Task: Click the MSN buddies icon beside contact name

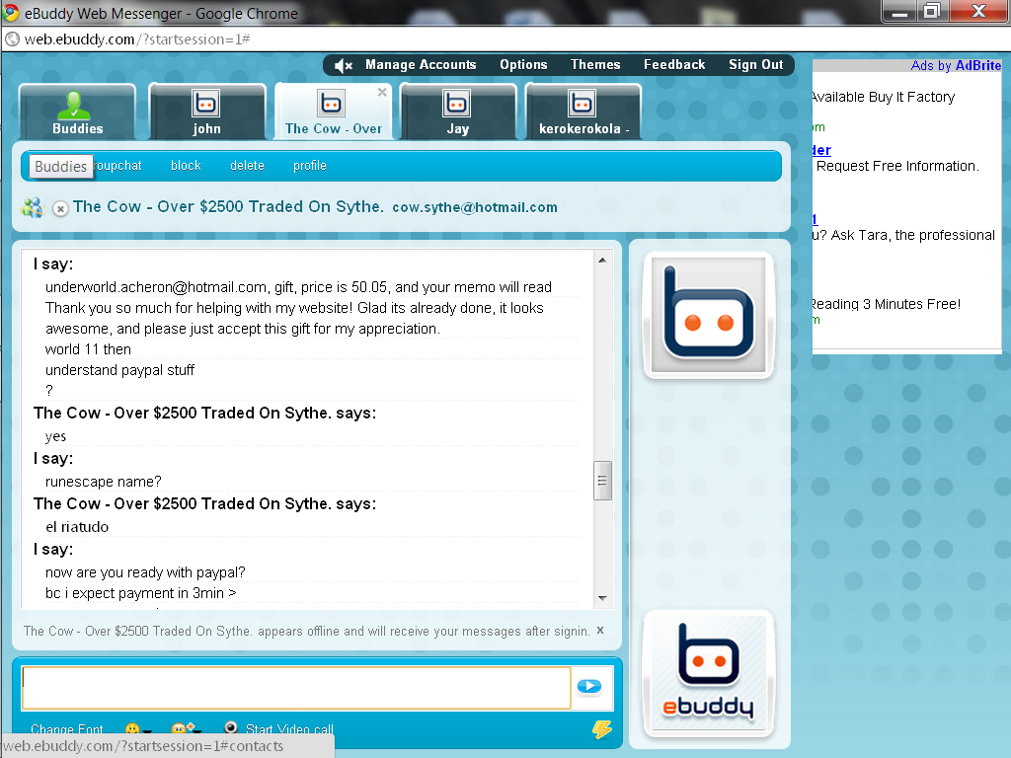Action: coord(32,207)
